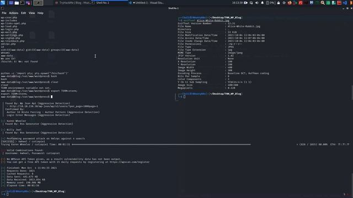Open the file manager launcher in the panel
This screenshot has width=353, height=198.
pyautogui.click(x=17, y=3)
